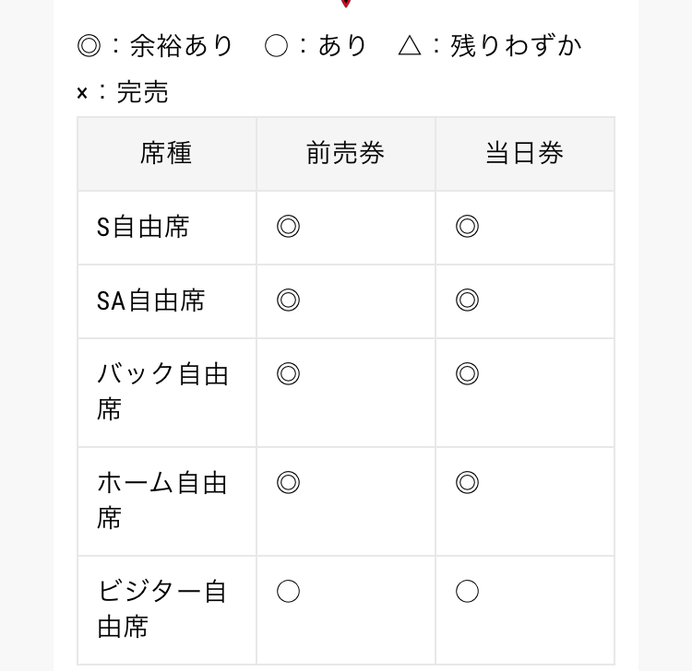
Task: Click the S自由席 same-day ticket availability icon
Action: 467,227
